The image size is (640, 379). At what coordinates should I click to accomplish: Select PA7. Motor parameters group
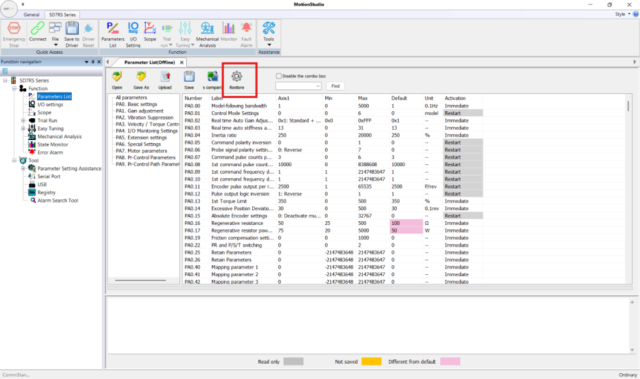click(141, 151)
